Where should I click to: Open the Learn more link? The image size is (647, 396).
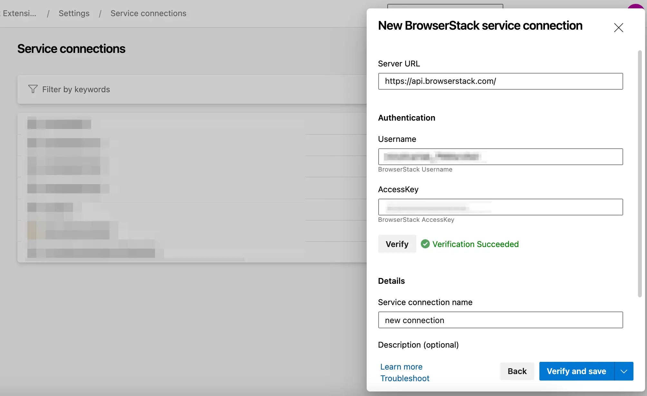point(401,367)
